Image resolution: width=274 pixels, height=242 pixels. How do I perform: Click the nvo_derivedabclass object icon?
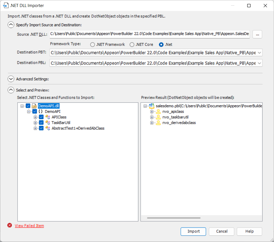coord(158,123)
